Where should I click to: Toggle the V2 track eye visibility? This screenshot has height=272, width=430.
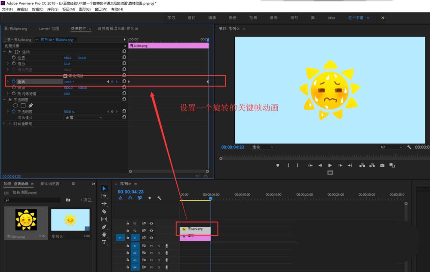click(x=151, y=230)
